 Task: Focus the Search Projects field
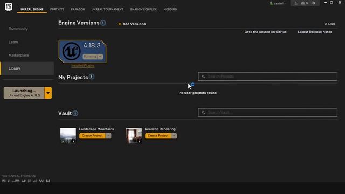tap(267, 77)
